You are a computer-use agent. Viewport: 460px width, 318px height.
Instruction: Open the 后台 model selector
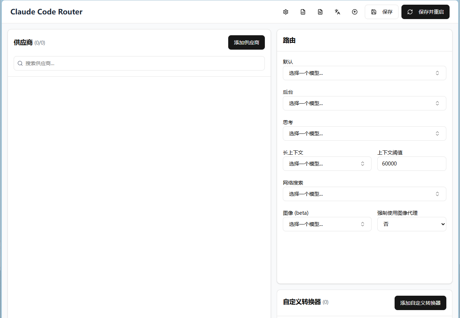point(364,103)
